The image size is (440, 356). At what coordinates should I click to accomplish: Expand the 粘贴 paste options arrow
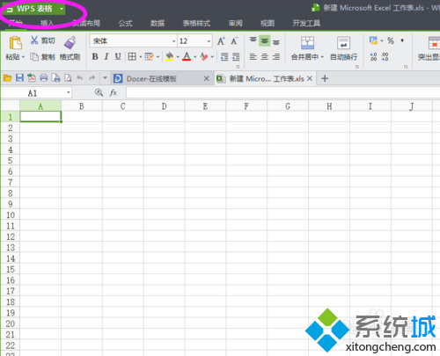[x=24, y=57]
